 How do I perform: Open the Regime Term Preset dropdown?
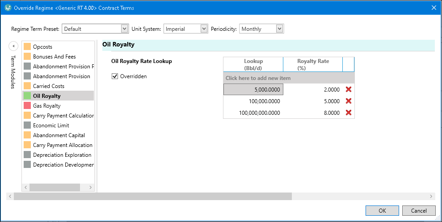click(125, 29)
